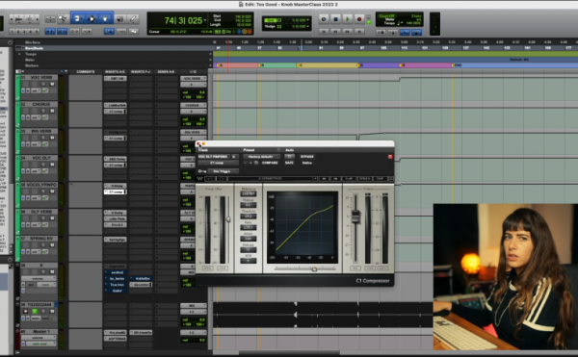The width and height of the screenshot is (578, 357).
Task: Mute the VOCDLYPINPO track
Action: (52, 191)
